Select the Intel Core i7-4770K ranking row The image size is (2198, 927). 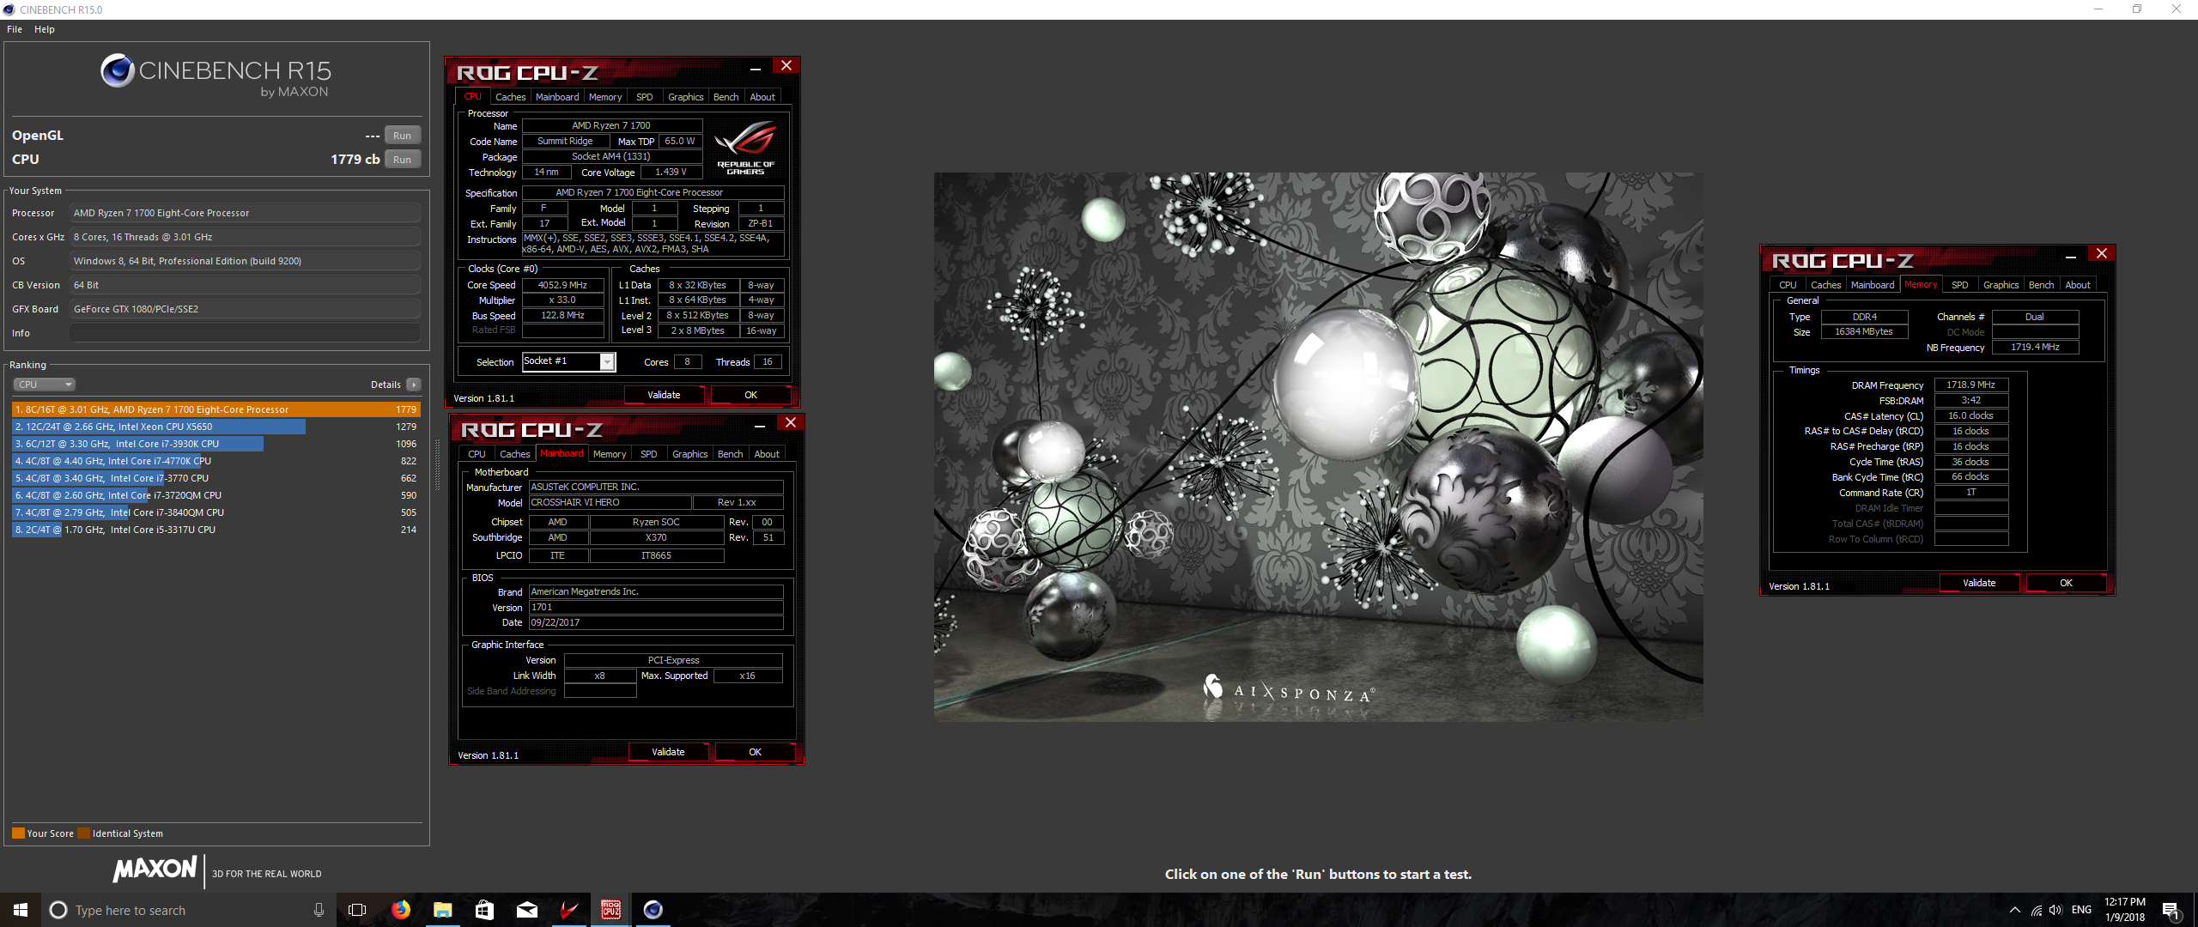[x=216, y=461]
